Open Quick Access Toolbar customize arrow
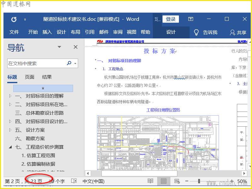The image size is (252, 189). click(x=25, y=20)
